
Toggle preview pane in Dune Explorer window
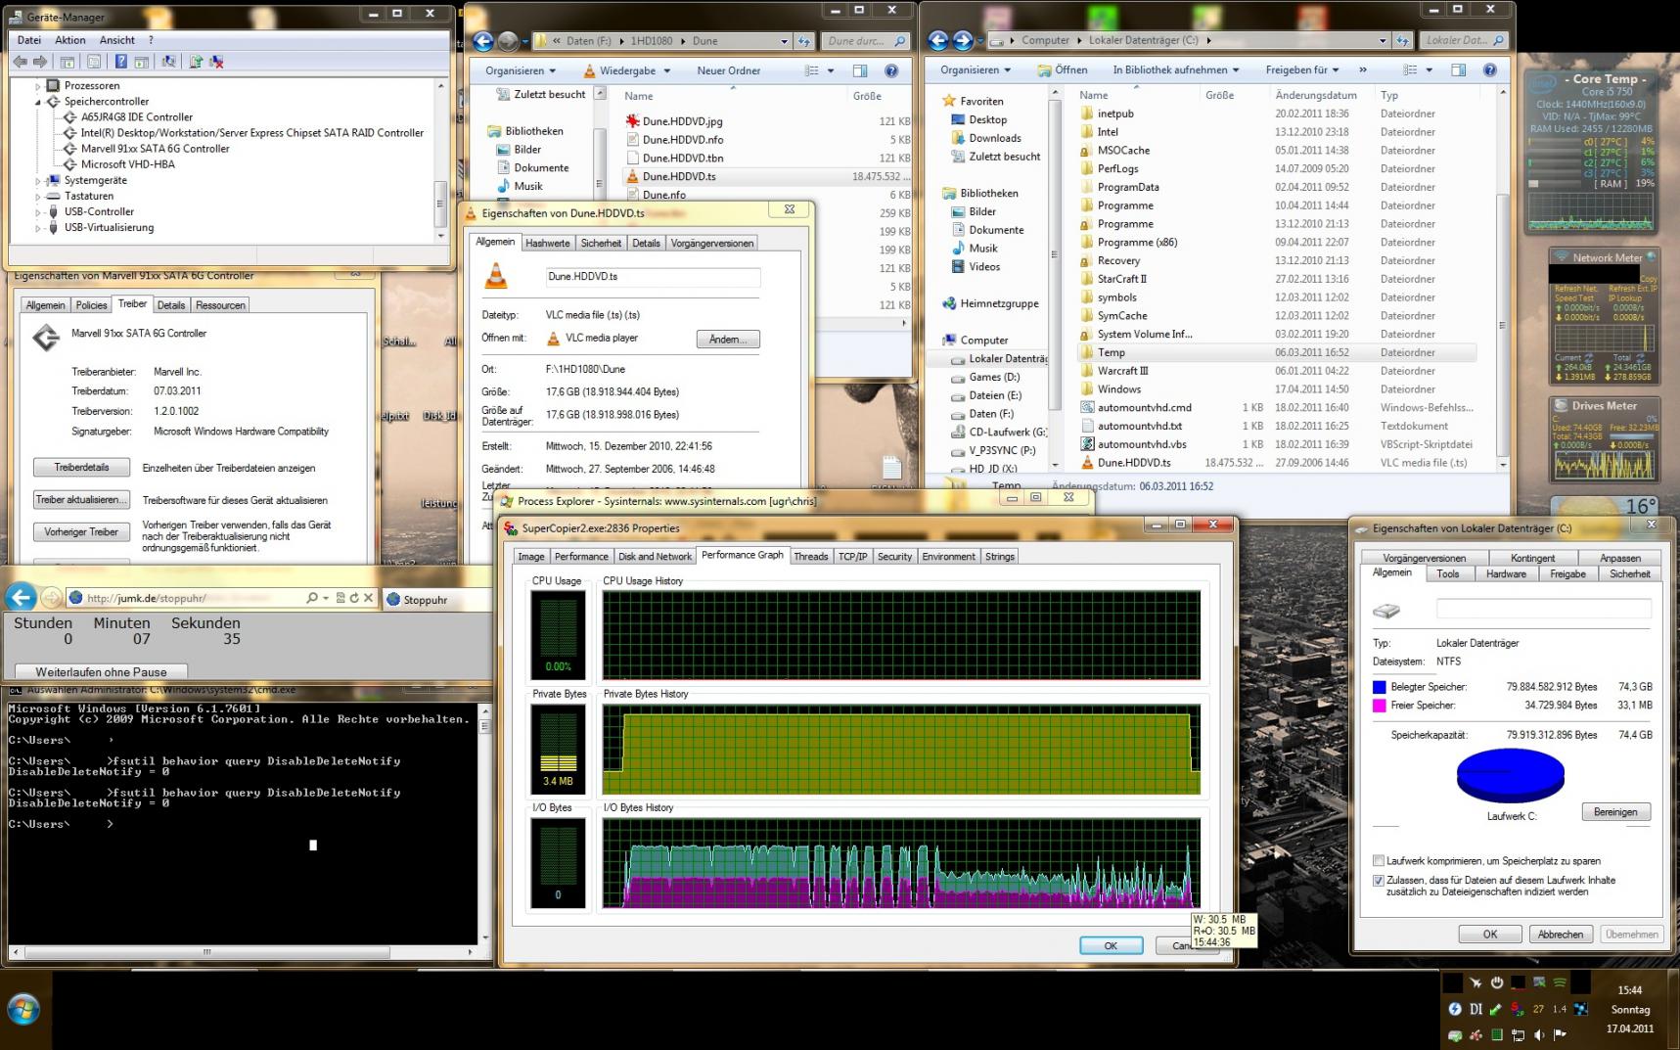click(x=860, y=70)
